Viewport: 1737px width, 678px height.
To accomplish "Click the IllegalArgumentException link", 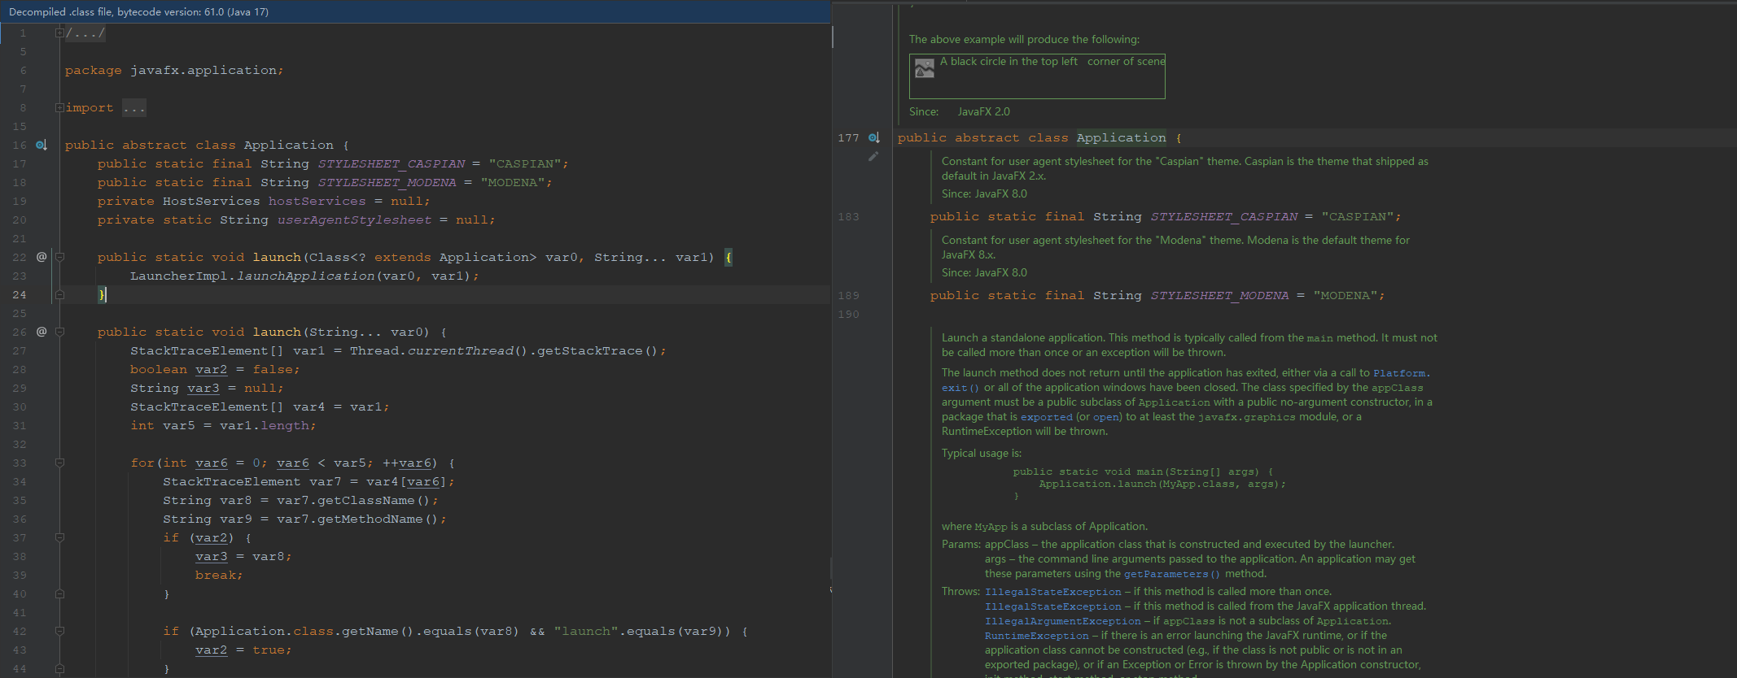I will pyautogui.click(x=1063, y=621).
